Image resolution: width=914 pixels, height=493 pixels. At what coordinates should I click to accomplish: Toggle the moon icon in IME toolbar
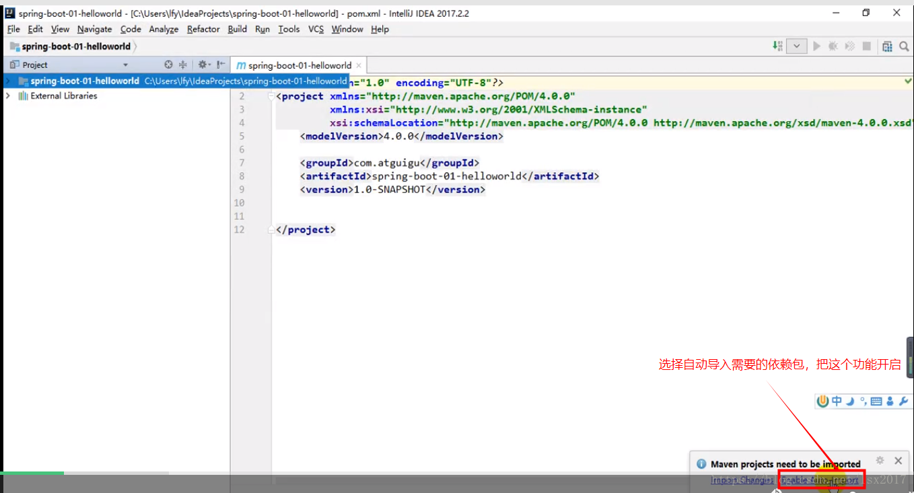(850, 402)
